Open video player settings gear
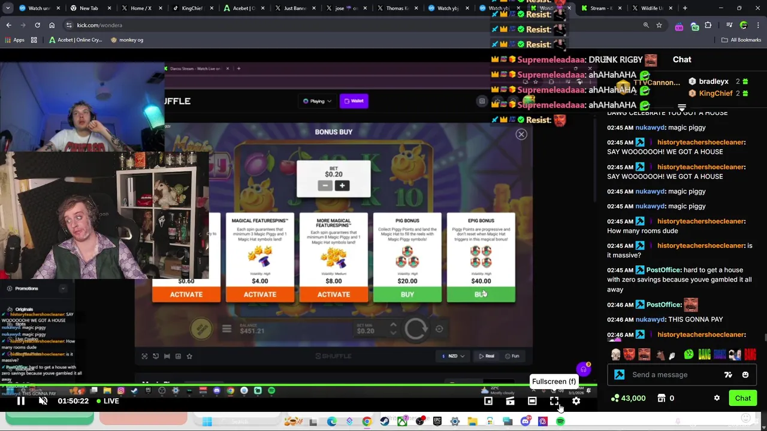 (x=576, y=401)
